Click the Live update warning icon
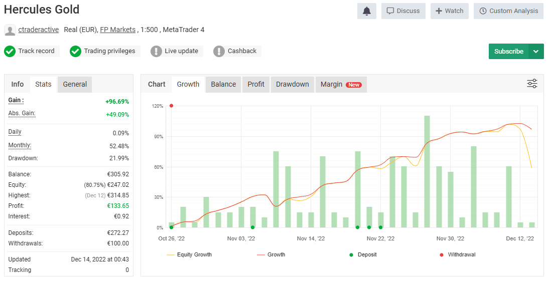Image resolution: width=548 pixels, height=281 pixels. point(156,51)
